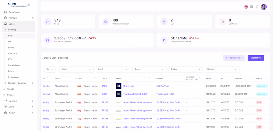
Task: Click the Send presentation button
Action: 234,58
